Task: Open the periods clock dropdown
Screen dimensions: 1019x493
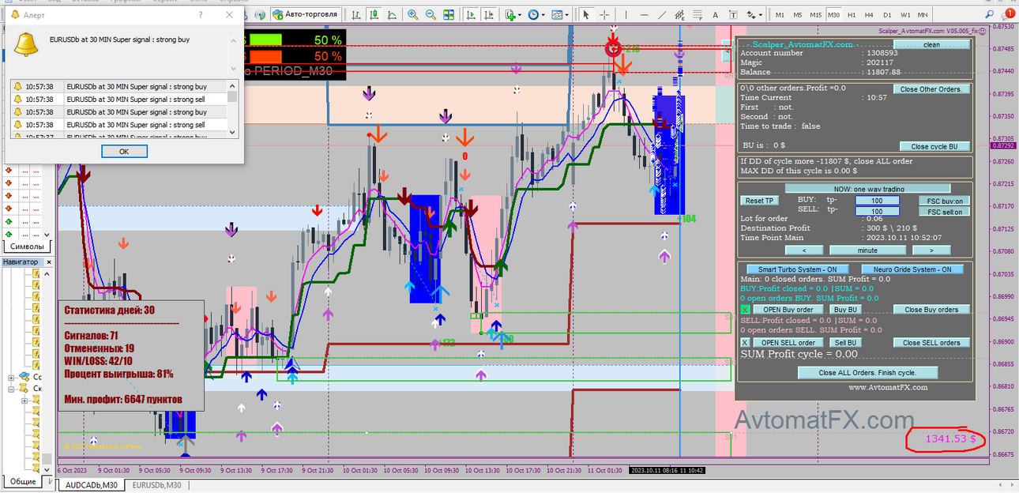Action: coord(537,14)
